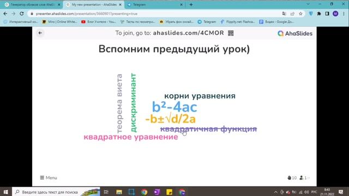
Task: Reload the current page
Action: pyautogui.click(x=22, y=14)
